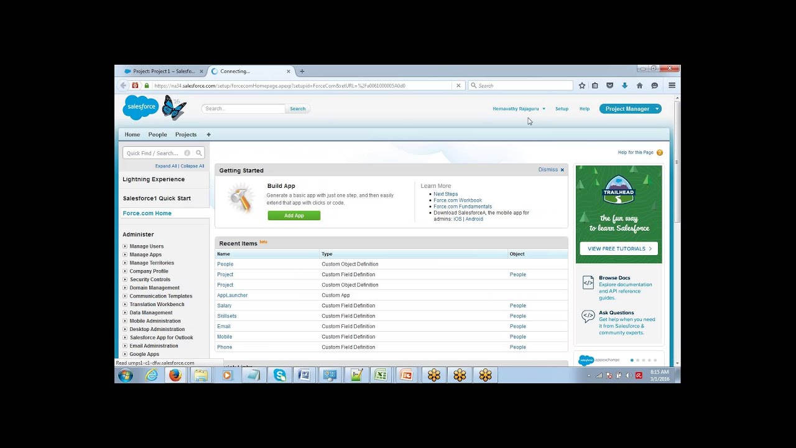796x448 pixels.
Task: Click Collapse All in the sidebar
Action: pyautogui.click(x=192, y=166)
